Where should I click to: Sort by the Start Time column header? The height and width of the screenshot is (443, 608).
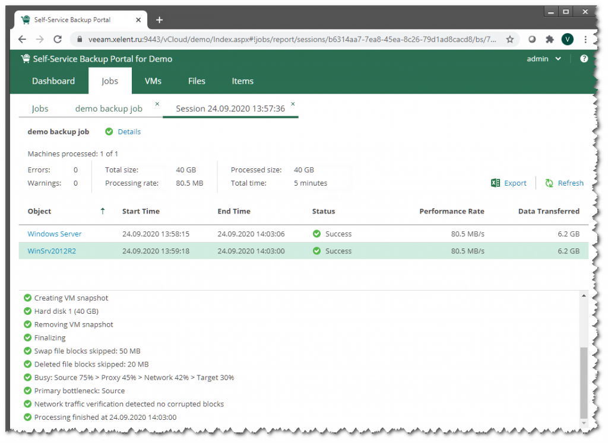(141, 211)
